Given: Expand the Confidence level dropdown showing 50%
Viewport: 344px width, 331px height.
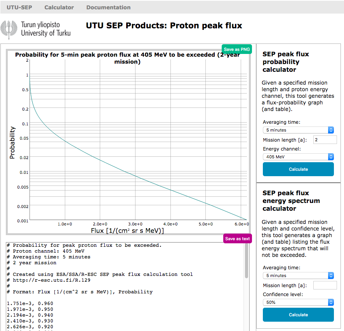Looking at the screenshot, I should 298,302.
